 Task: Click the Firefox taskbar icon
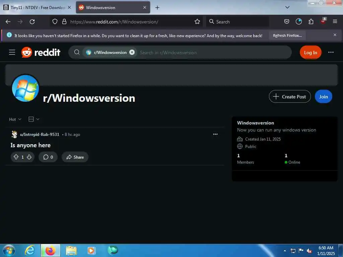50,250
